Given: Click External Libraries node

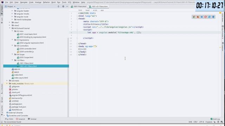Looking at the screenshot, I should [x=14, y=113].
